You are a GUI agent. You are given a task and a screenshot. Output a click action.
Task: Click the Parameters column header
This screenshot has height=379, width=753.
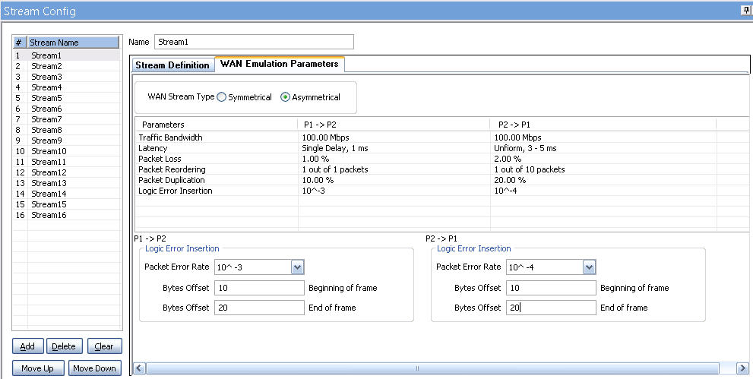(x=217, y=125)
